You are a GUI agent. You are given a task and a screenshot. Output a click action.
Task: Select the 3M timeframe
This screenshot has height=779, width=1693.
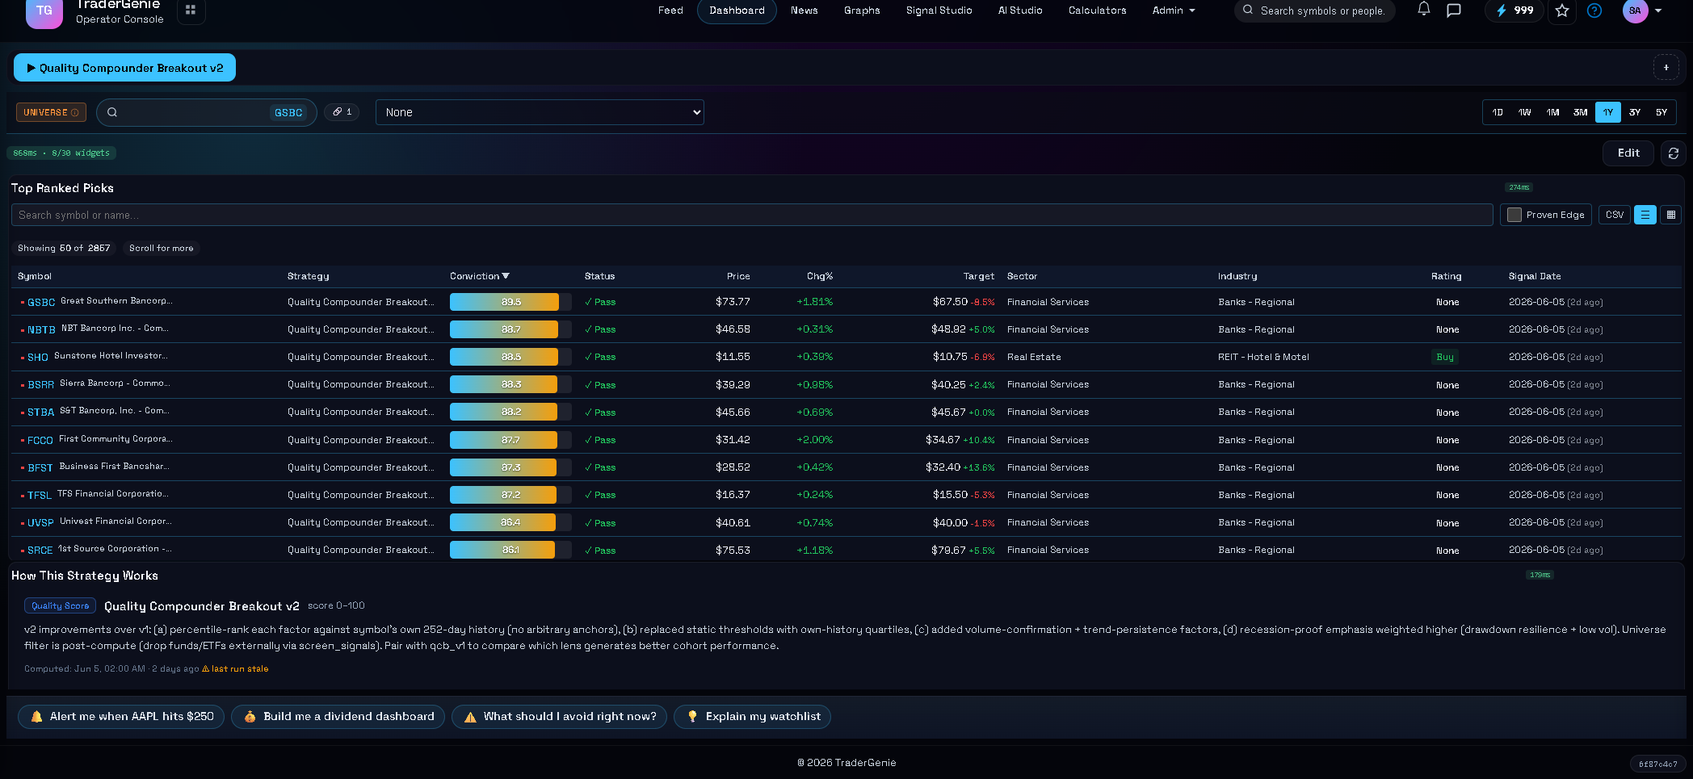pos(1580,112)
